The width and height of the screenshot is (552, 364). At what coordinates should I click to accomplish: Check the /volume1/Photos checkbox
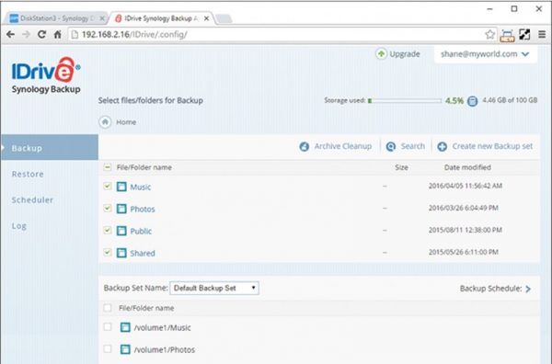click(x=108, y=349)
